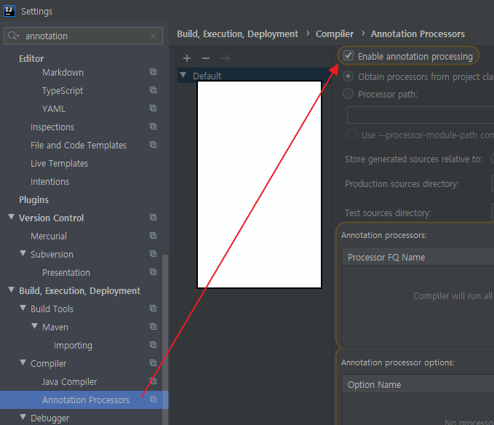This screenshot has width=494, height=425.
Task: Click project-level icon beside Markdown
Action: click(x=153, y=72)
